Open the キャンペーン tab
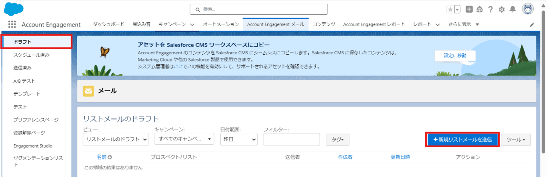 tap(172, 24)
